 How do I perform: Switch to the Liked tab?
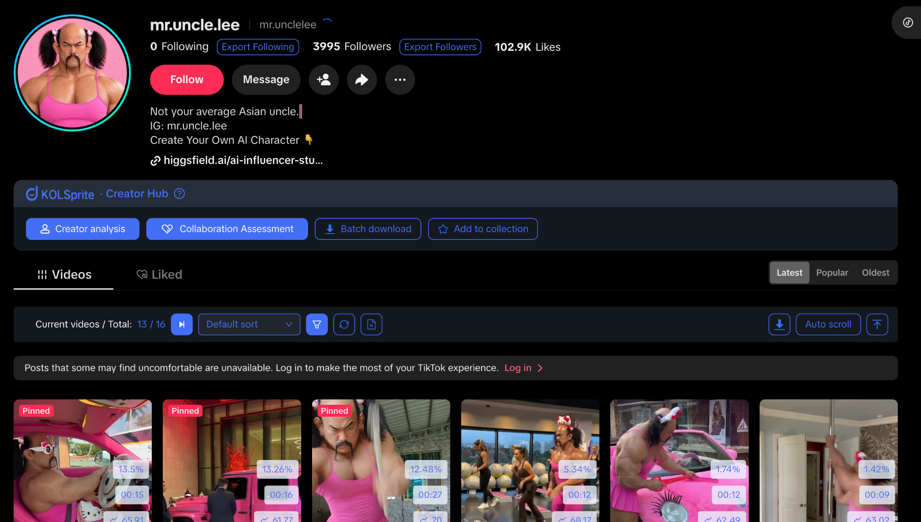(159, 274)
